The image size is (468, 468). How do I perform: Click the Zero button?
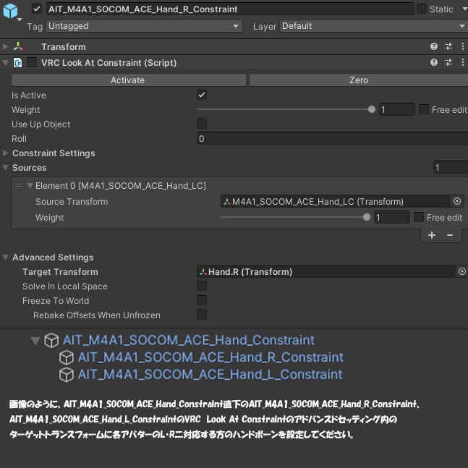[x=359, y=80]
